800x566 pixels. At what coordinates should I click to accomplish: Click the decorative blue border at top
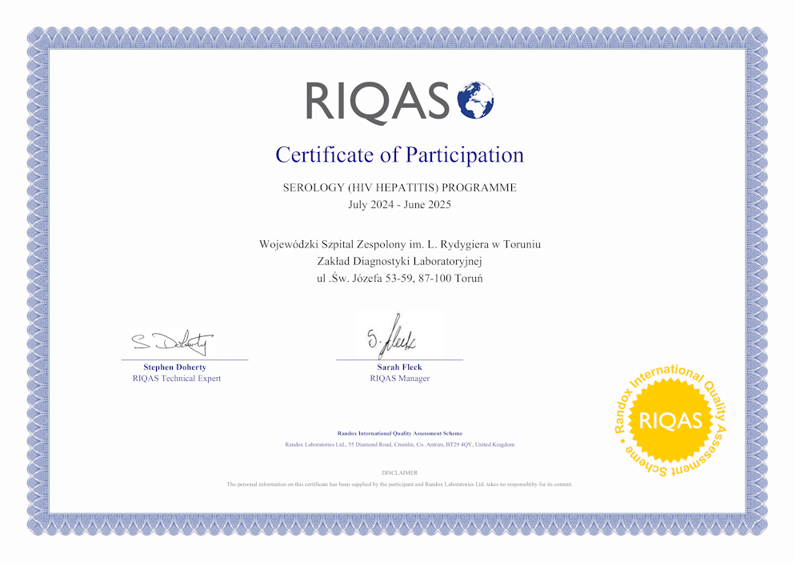point(399,35)
